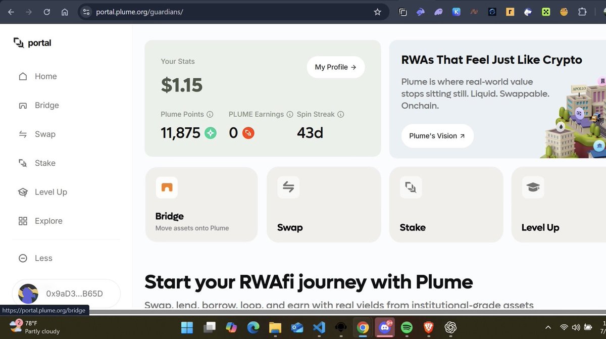This screenshot has height=339, width=606.
Task: Open the purple ghost wallet extension
Action: click(438, 12)
